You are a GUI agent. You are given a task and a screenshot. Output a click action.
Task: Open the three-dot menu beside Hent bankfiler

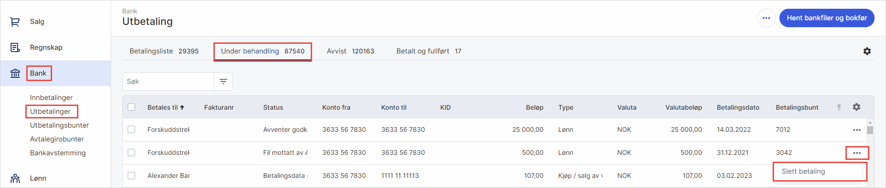pos(766,18)
